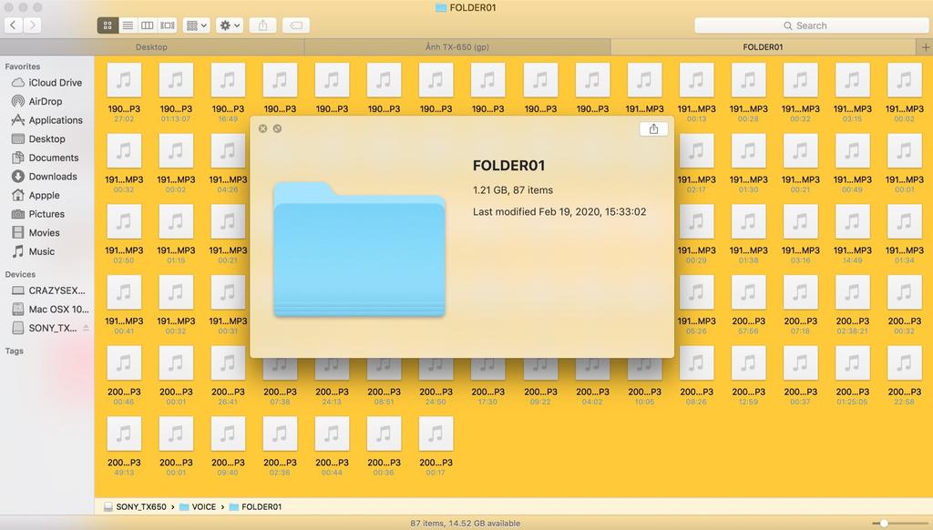Eject the SONY_TX... device
This screenshot has width=933, height=530.
(86, 328)
